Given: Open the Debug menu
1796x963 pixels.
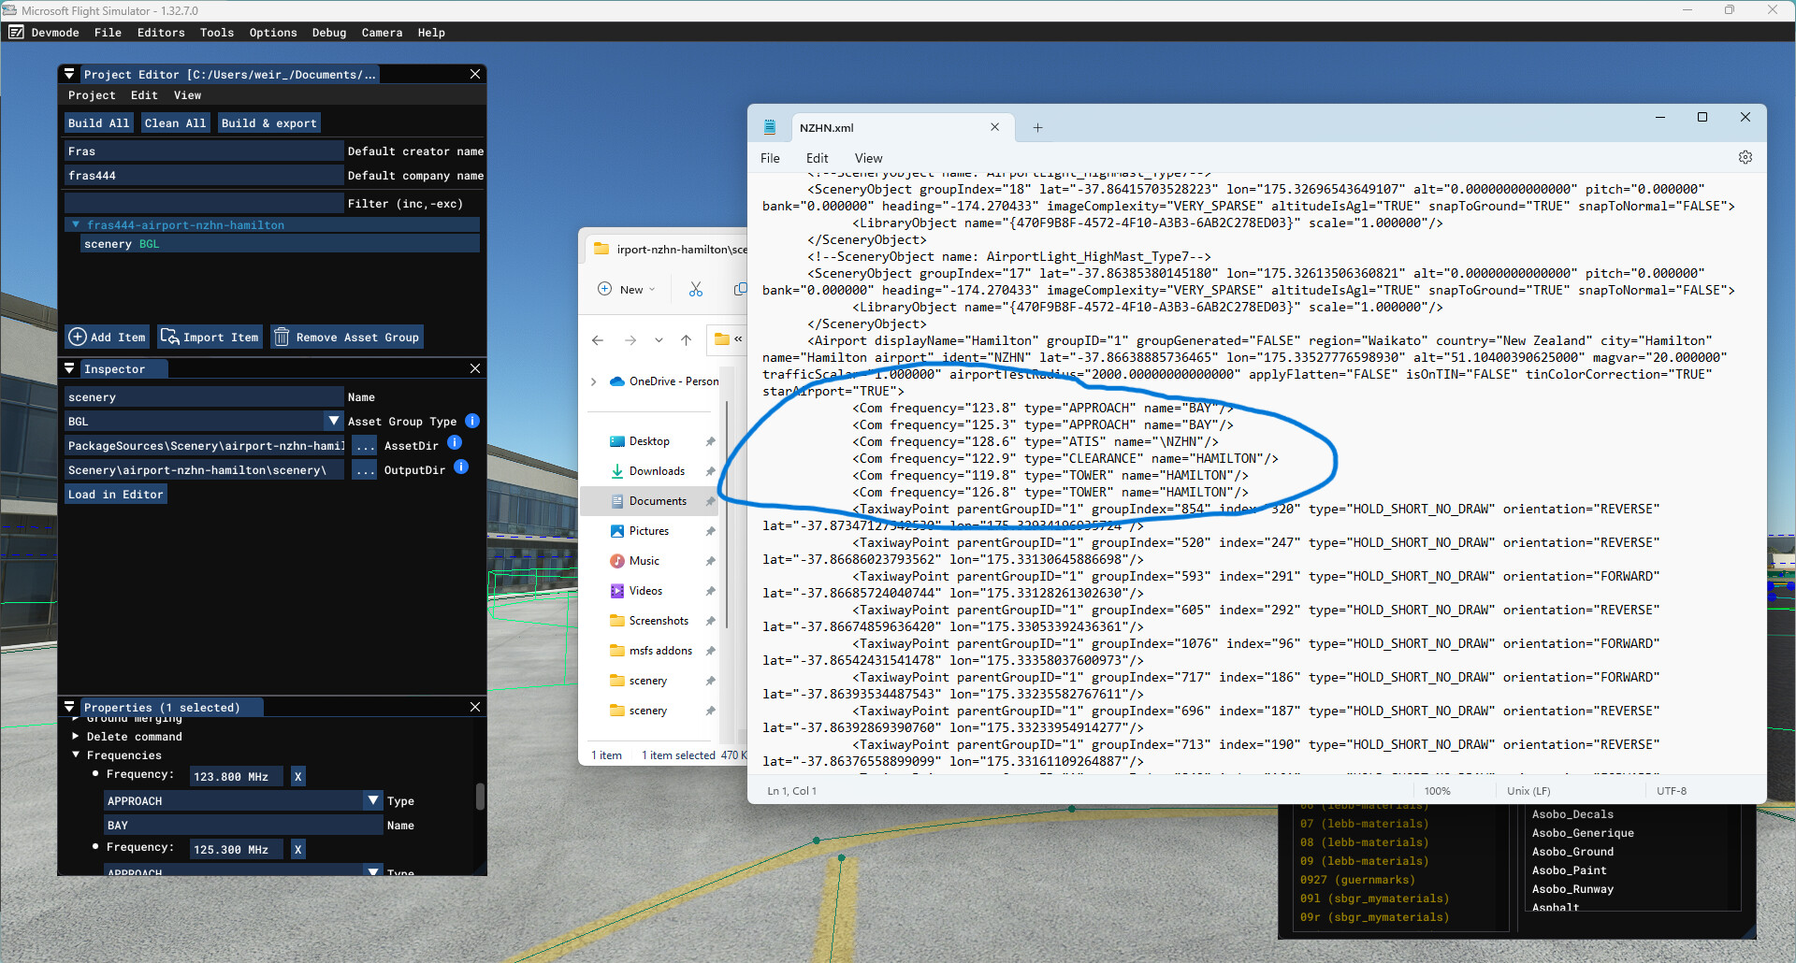Looking at the screenshot, I should pos(329,32).
